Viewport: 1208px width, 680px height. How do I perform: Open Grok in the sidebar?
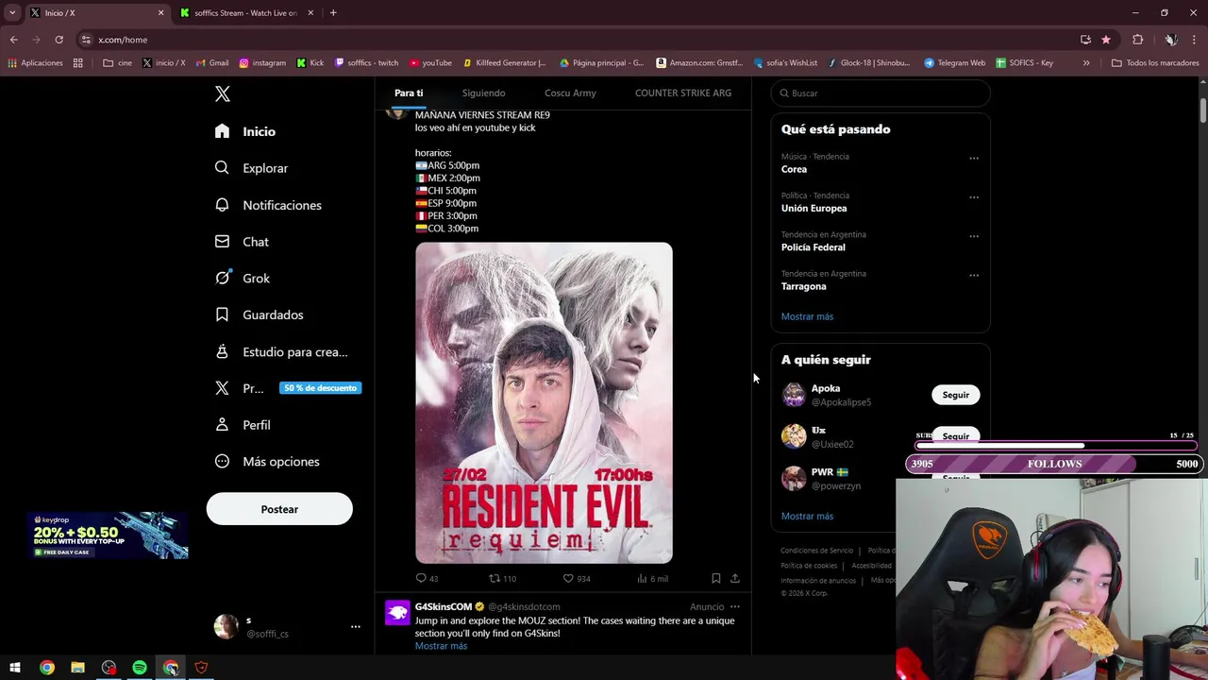click(243, 279)
